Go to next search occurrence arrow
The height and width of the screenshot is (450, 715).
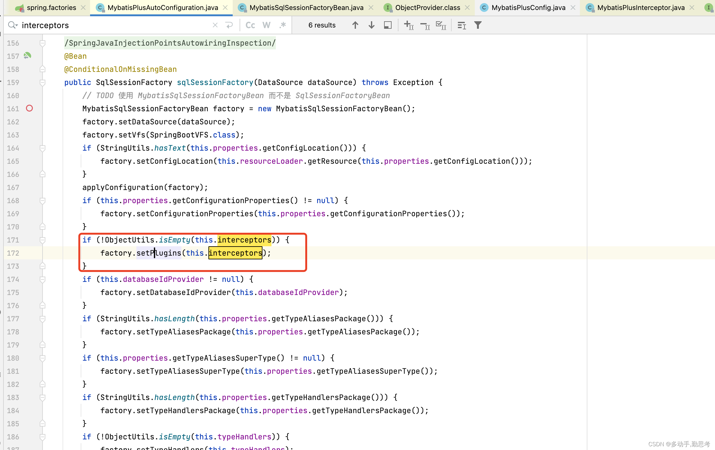coord(371,25)
